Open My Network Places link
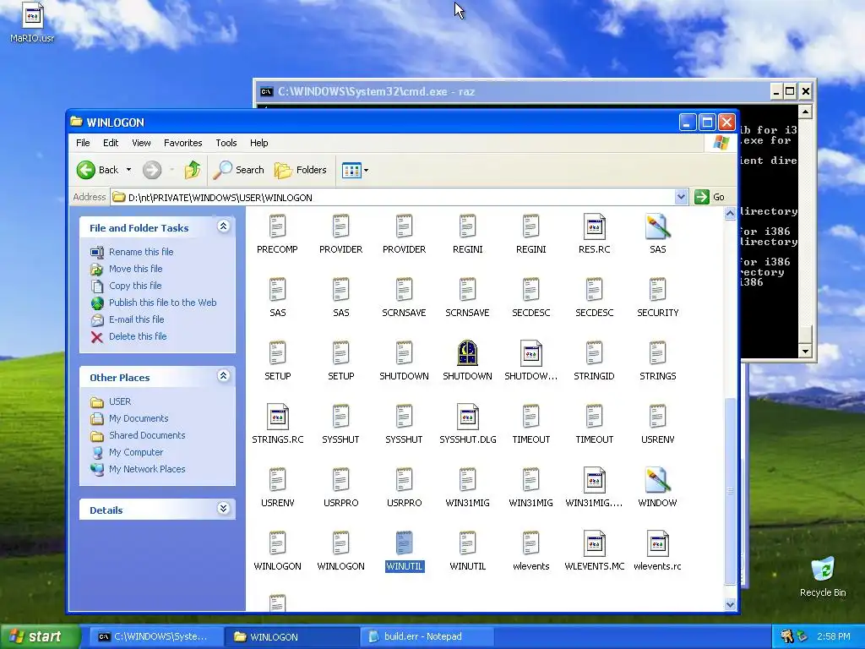Viewport: 865px width, 649px height. point(147,469)
